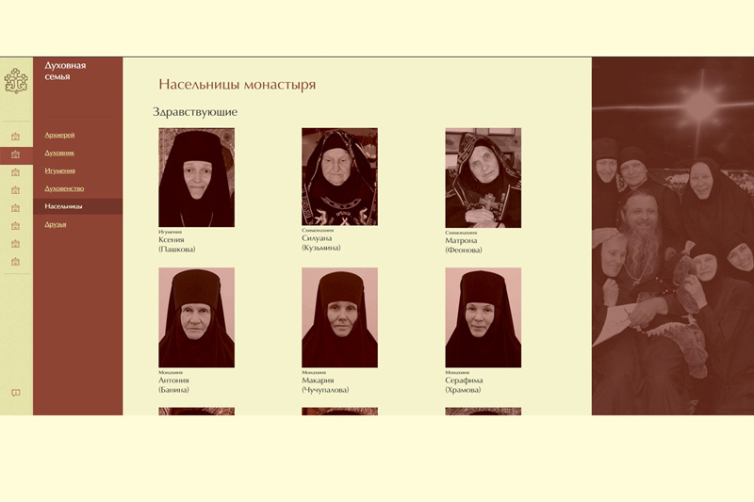
Task: Open the Архиерей menu link
Action: coord(59,135)
